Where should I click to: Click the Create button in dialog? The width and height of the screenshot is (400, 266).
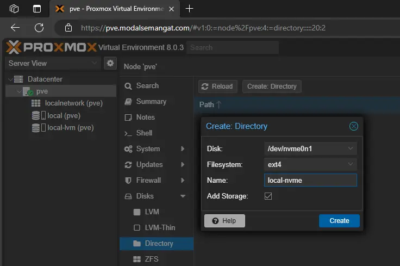coord(339,220)
